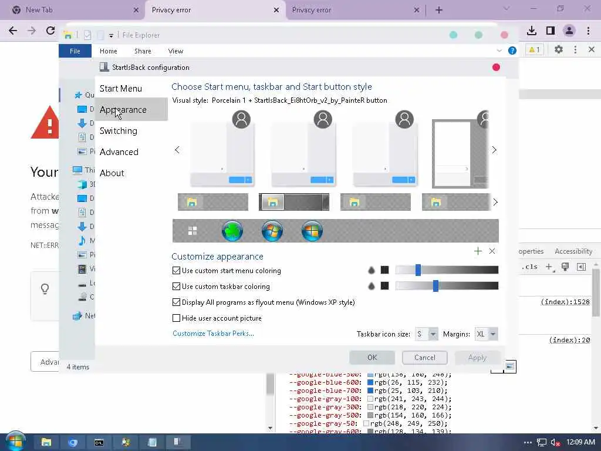Reload the page in Chrome

coord(50,31)
